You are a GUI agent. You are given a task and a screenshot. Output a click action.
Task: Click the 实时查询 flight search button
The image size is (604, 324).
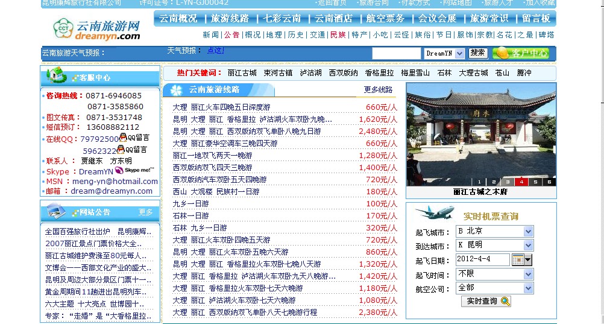coord(486,301)
